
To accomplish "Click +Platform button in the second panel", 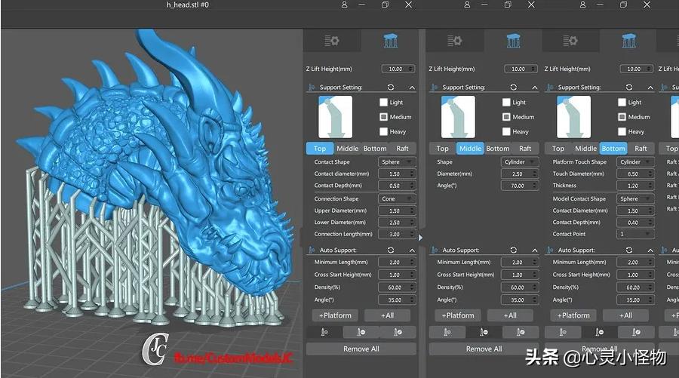I will (x=458, y=315).
